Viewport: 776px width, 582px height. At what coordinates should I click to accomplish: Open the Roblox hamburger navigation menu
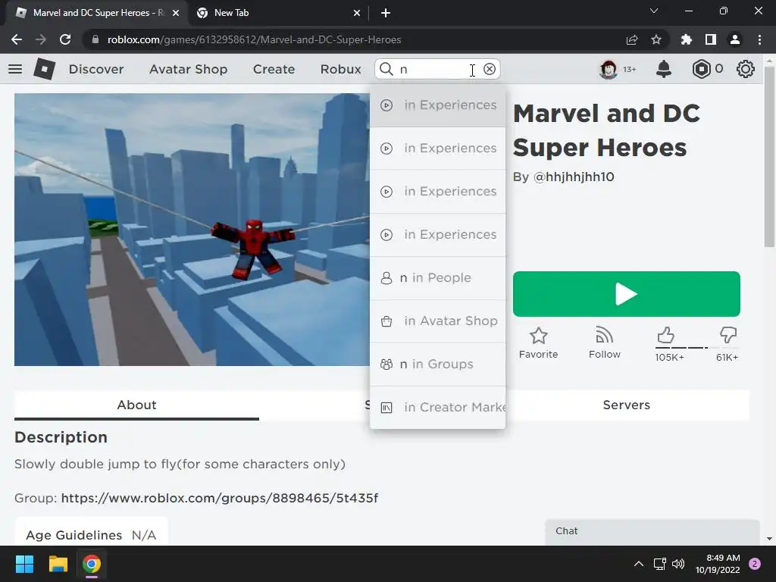click(15, 69)
